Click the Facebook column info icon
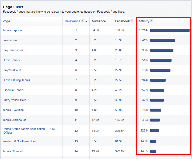The height and width of the screenshot is (159, 192). point(132,20)
